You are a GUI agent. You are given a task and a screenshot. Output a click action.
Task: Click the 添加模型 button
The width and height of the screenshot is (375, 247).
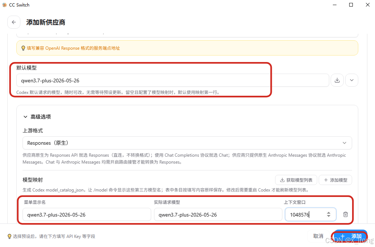(x=335, y=180)
